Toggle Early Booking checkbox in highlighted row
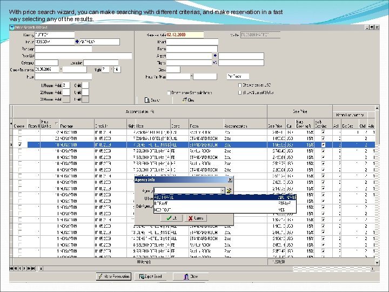389x292 pixels. pos(323,144)
